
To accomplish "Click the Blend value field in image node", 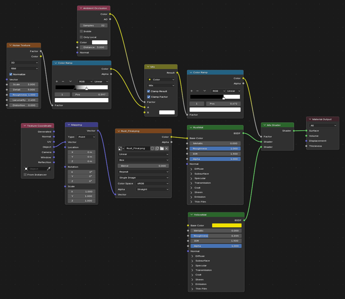I will pos(143,166).
